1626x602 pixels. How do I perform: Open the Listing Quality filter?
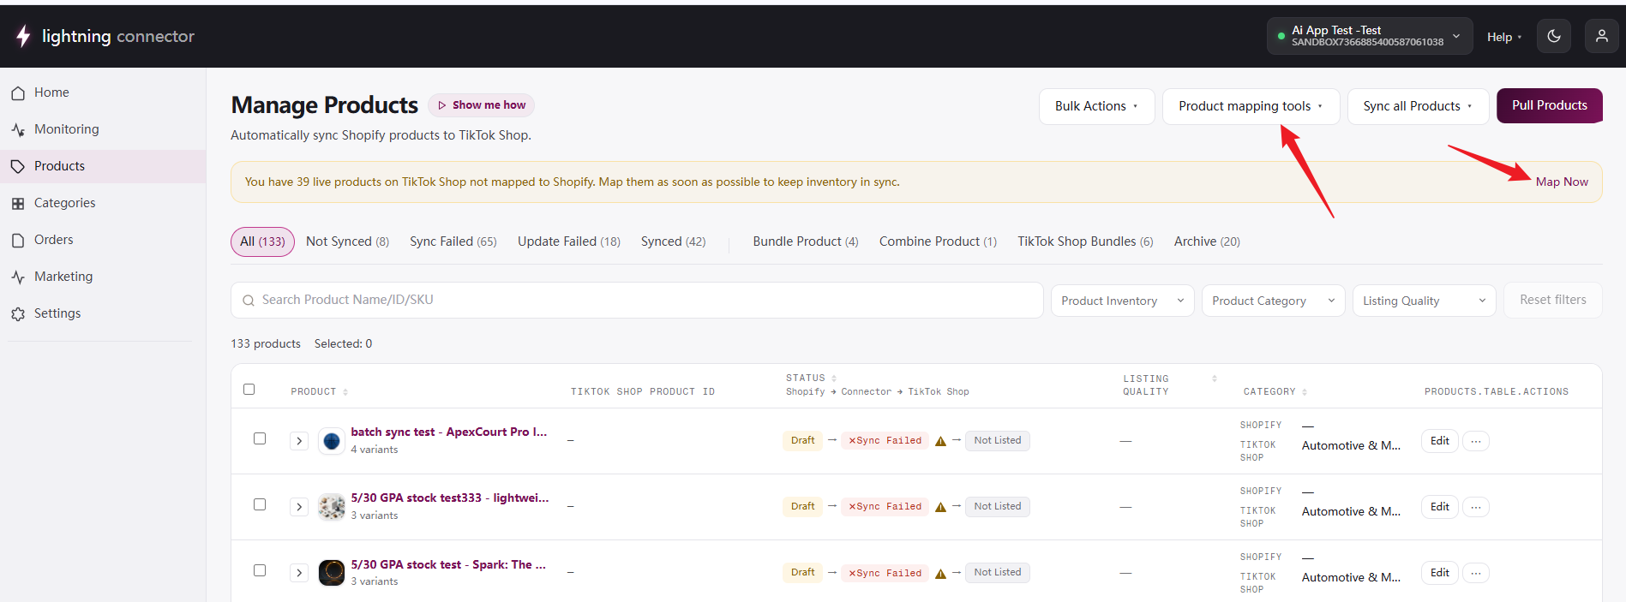click(1424, 301)
